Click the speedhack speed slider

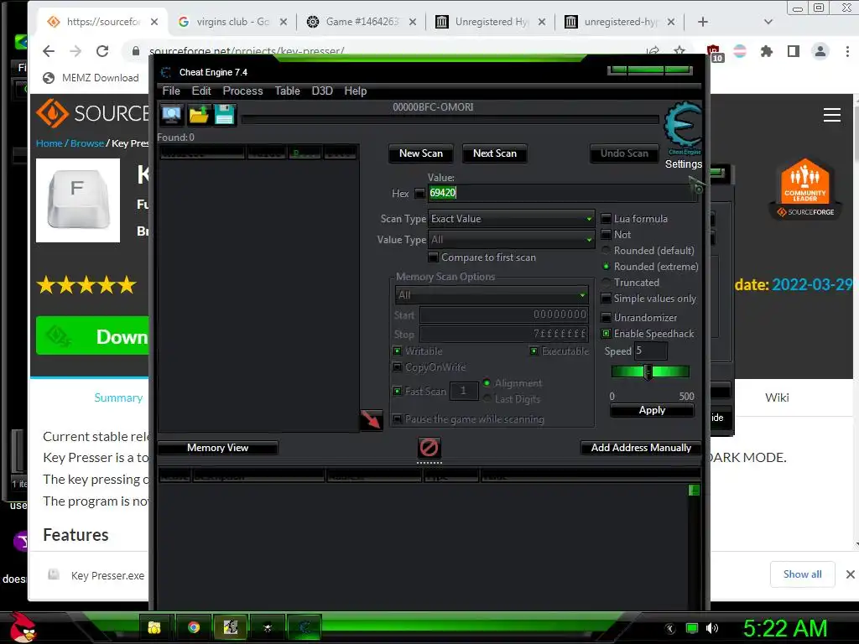[x=650, y=371]
